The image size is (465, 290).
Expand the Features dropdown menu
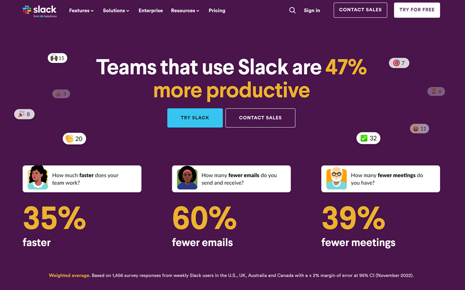(81, 11)
